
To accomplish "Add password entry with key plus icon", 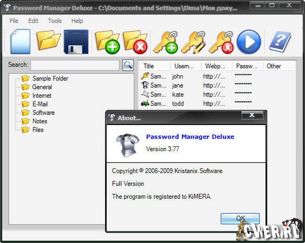I will (166, 42).
